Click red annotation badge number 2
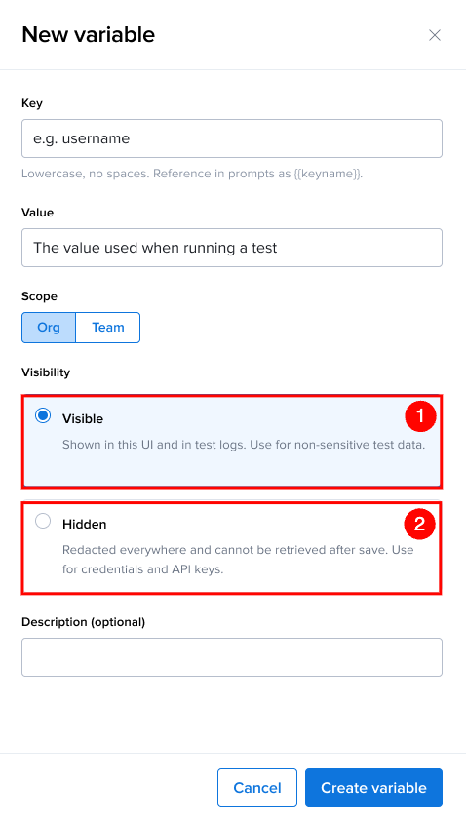Image resolution: width=466 pixels, height=823 pixels. click(420, 524)
